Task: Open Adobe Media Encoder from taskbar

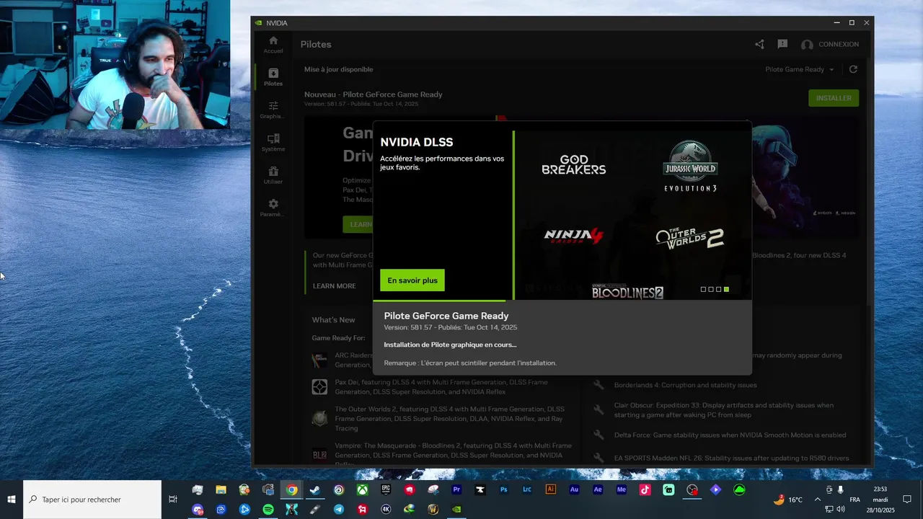Action: pyautogui.click(x=622, y=490)
